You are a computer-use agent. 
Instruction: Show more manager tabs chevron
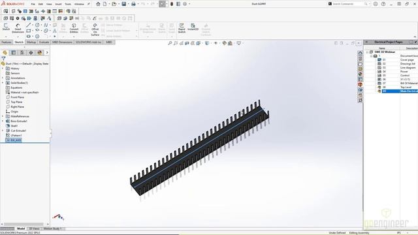[x=47, y=52]
